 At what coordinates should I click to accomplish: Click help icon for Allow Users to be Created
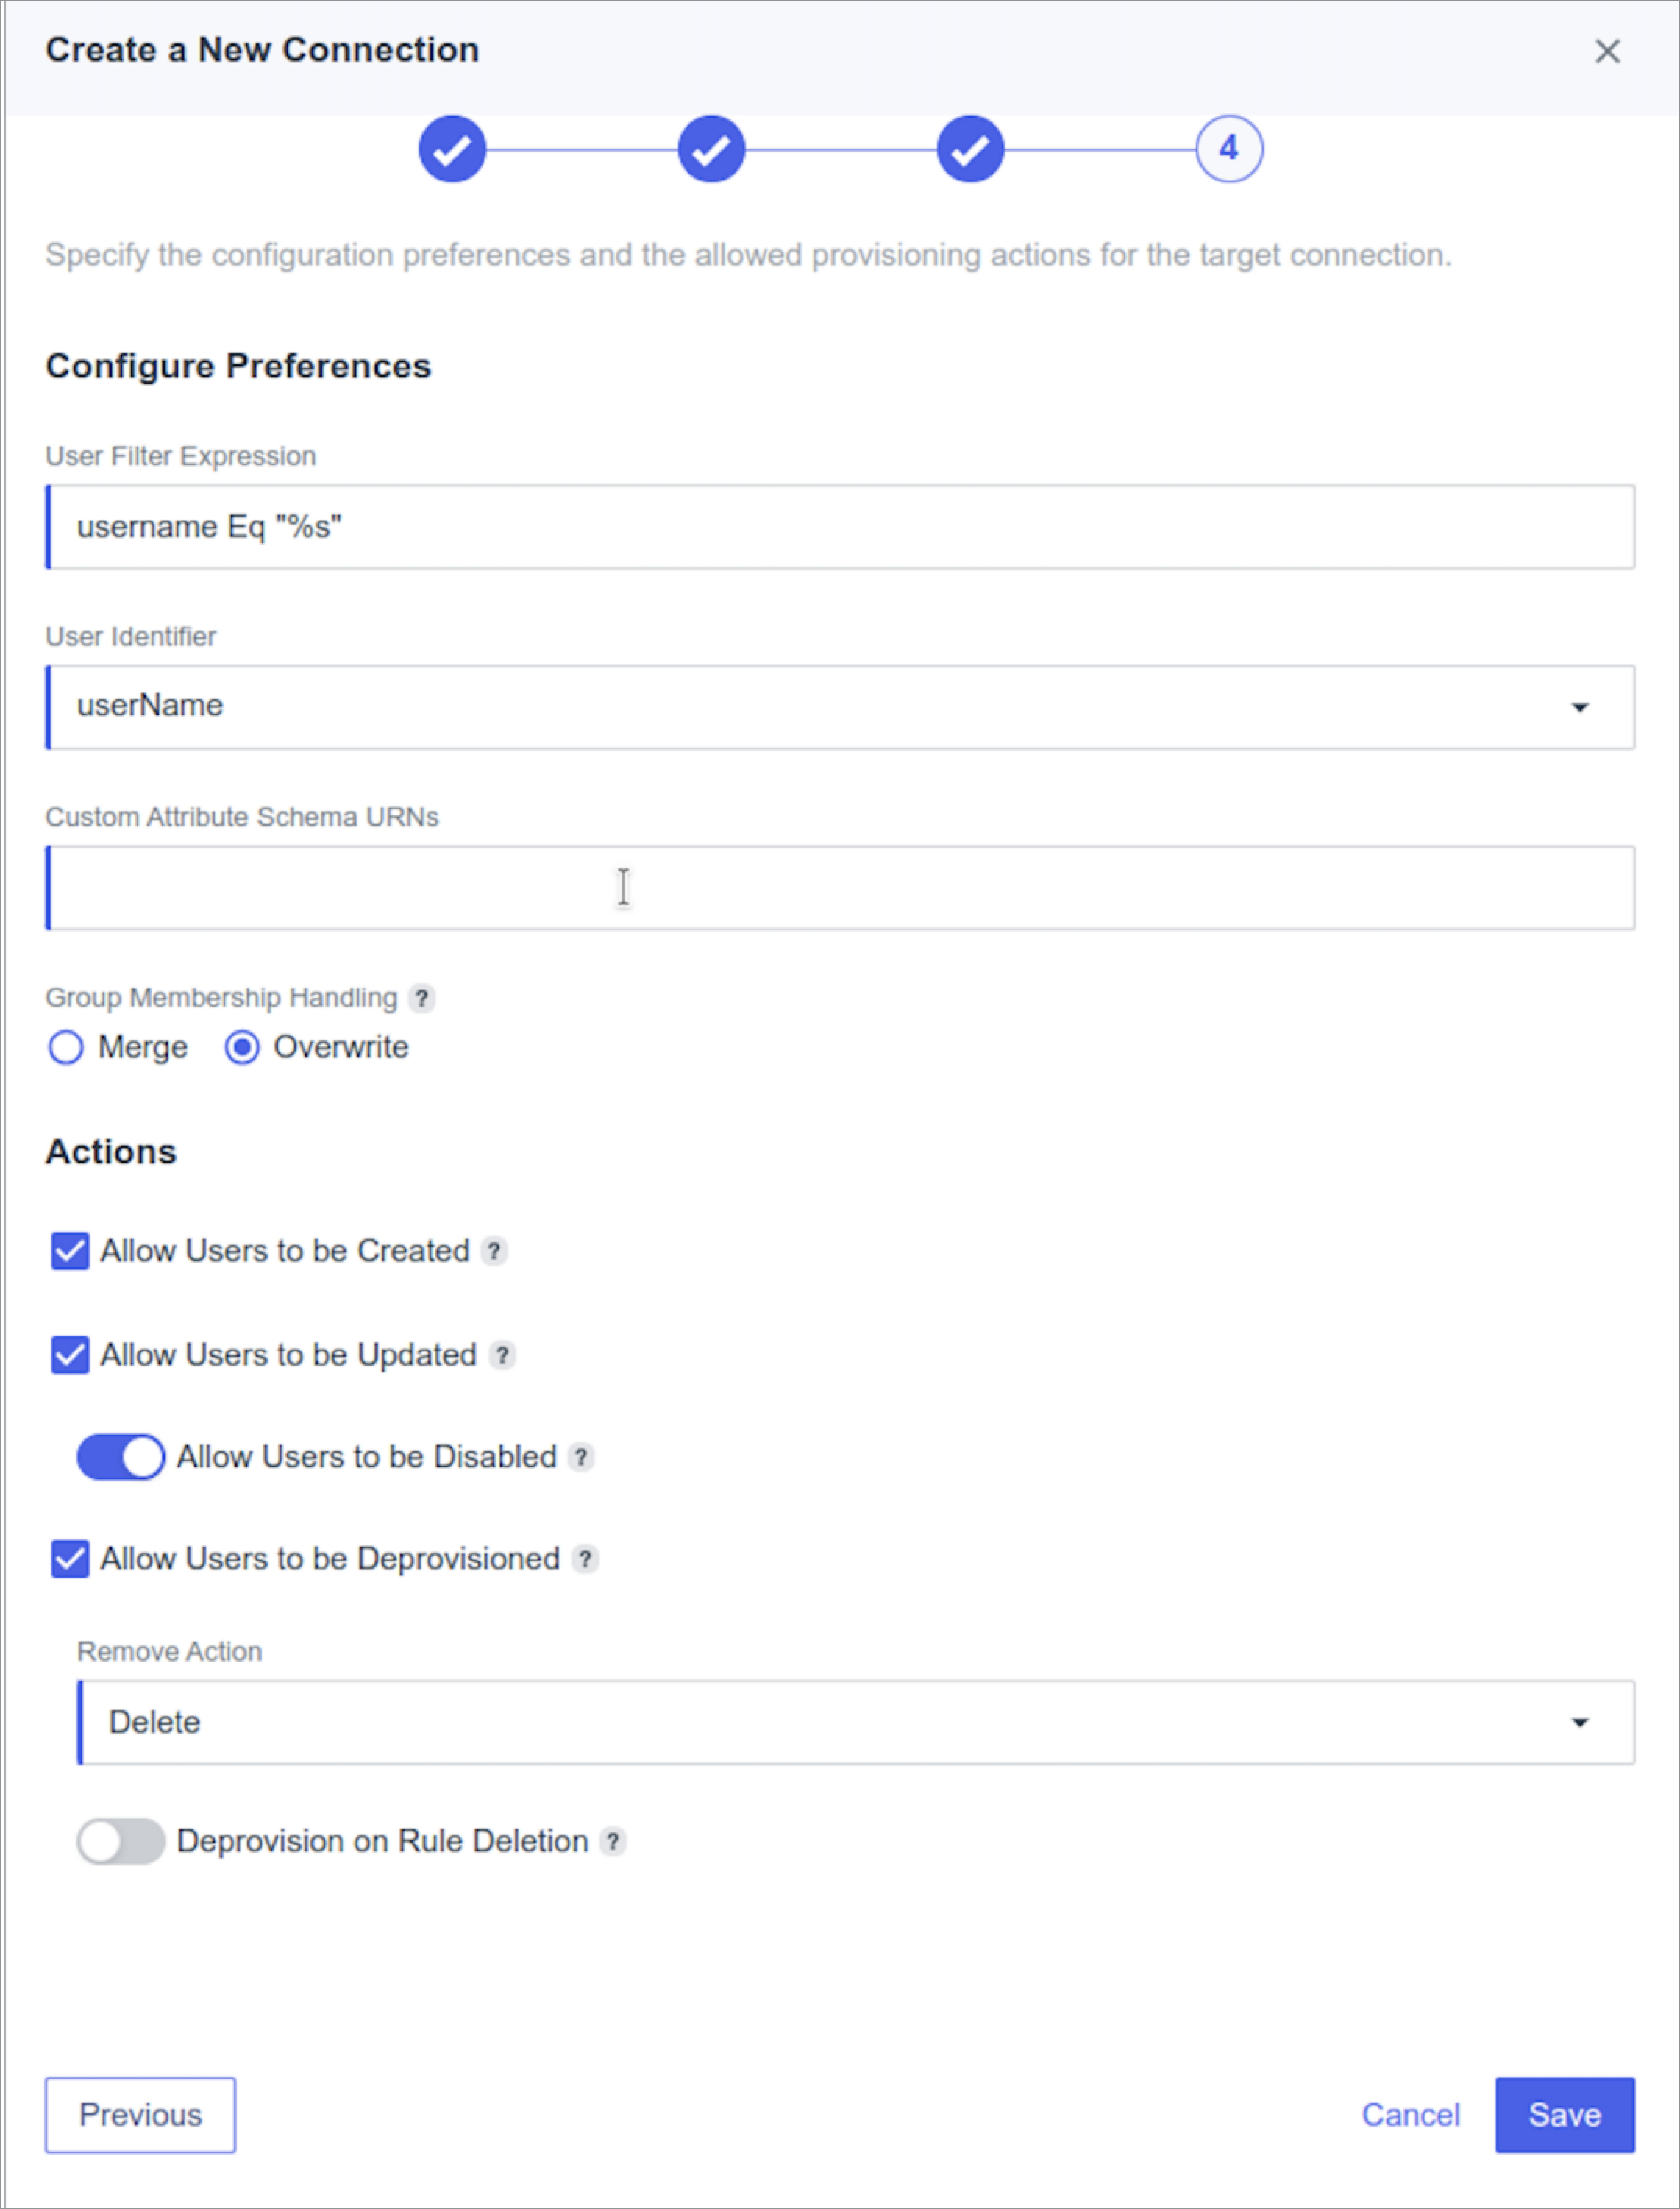click(x=494, y=1251)
